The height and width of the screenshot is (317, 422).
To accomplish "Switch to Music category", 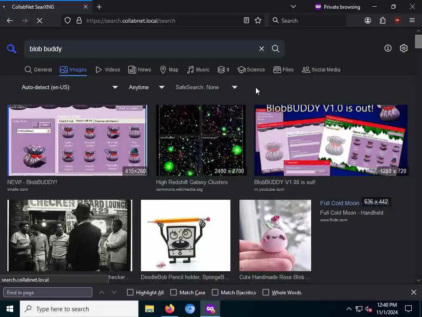I will [198, 70].
